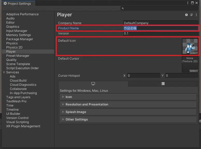Viewport: 201px width, 149px height.
Task: Open the Player presets slider icon
Action: click(x=191, y=15)
